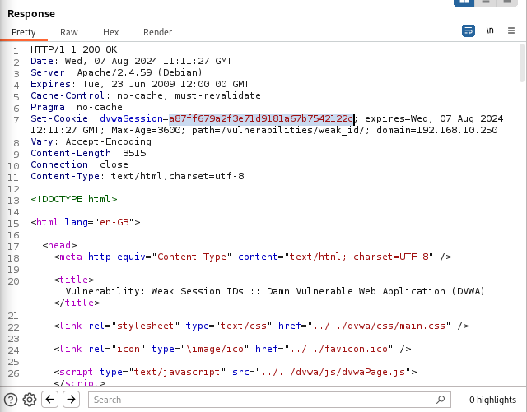
Task: Click the opening <head> tag
Action: (x=59, y=245)
